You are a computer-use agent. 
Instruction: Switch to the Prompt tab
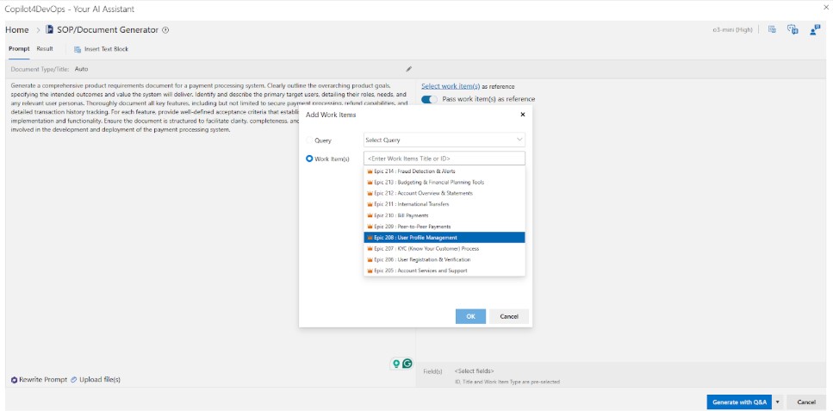click(x=19, y=49)
